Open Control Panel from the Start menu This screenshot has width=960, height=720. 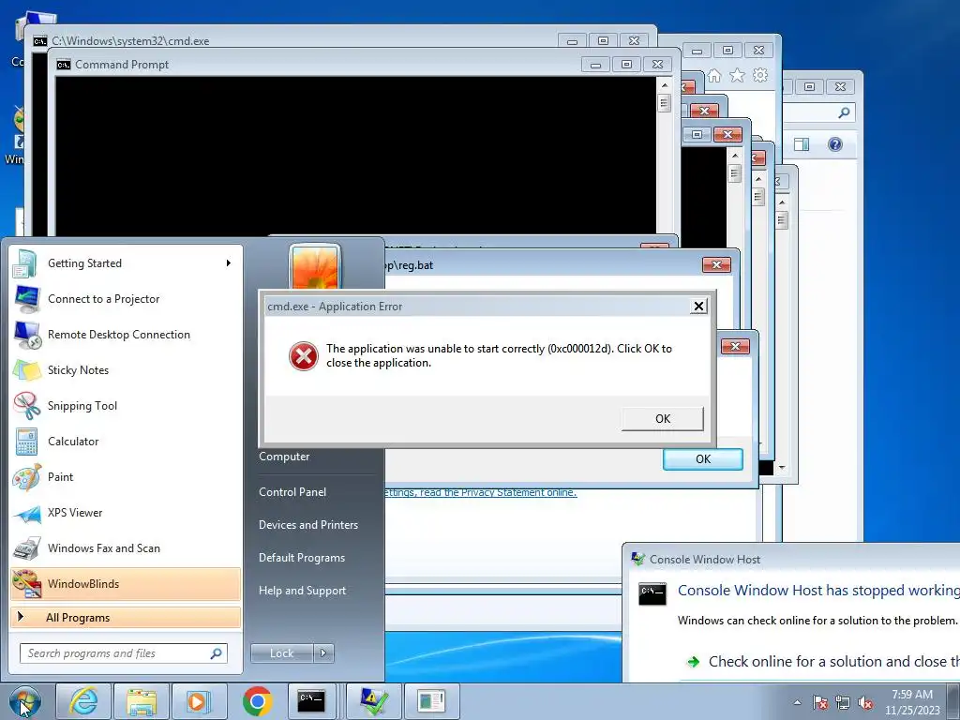(x=292, y=492)
